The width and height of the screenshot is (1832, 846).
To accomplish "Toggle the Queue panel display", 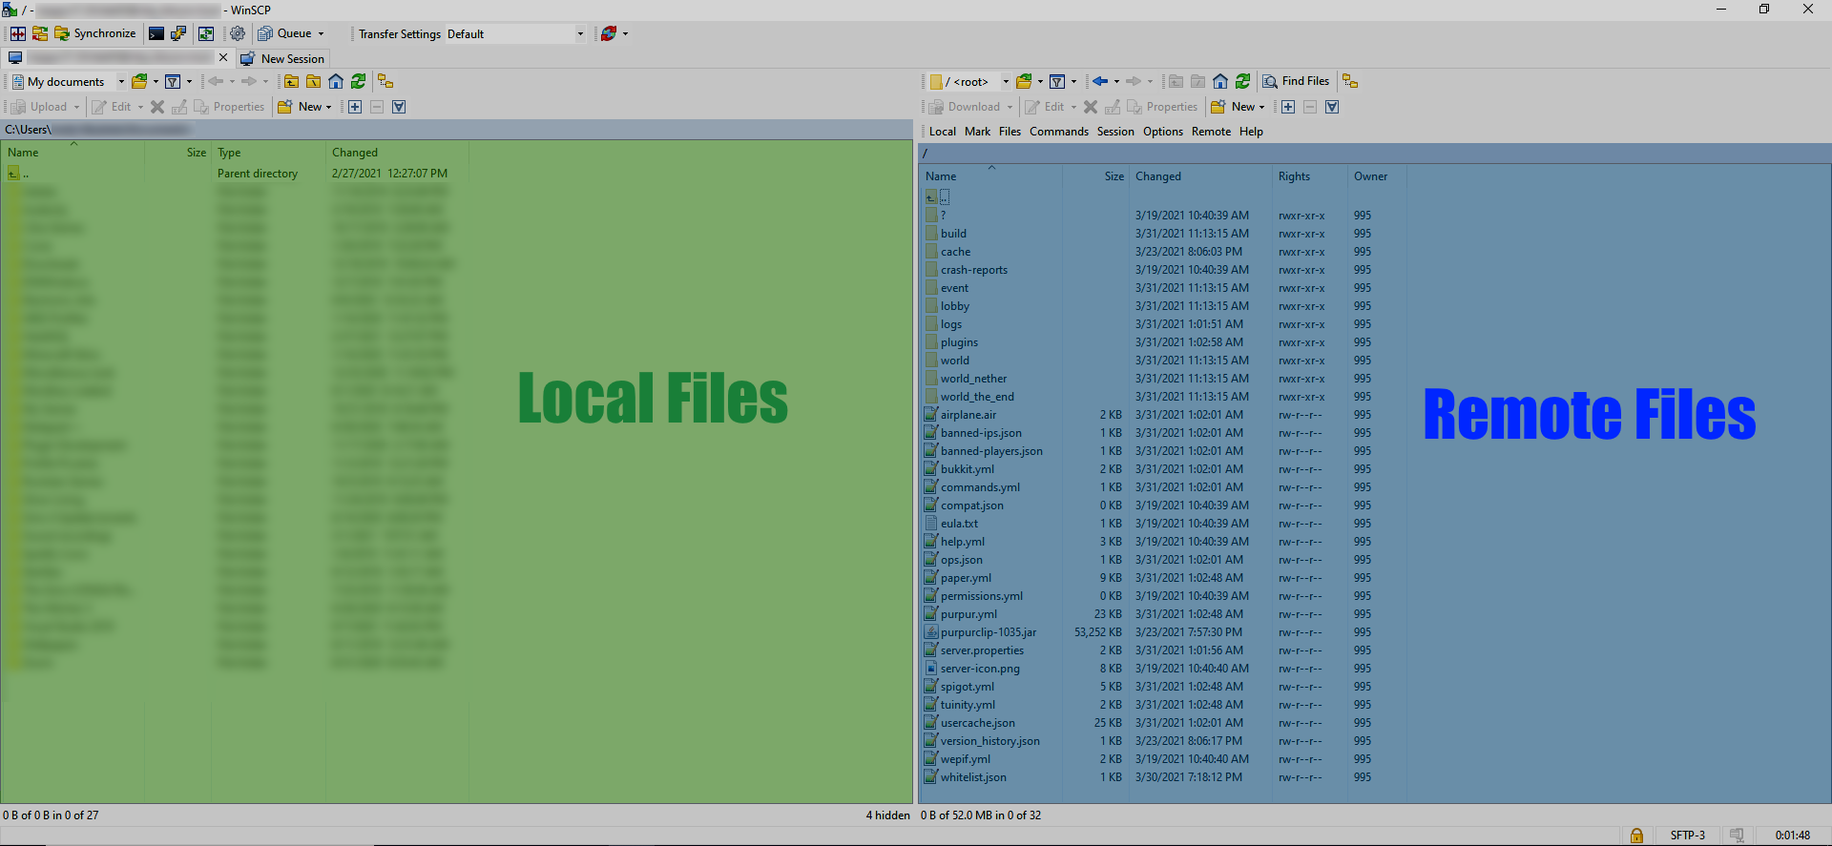I will 285,33.
